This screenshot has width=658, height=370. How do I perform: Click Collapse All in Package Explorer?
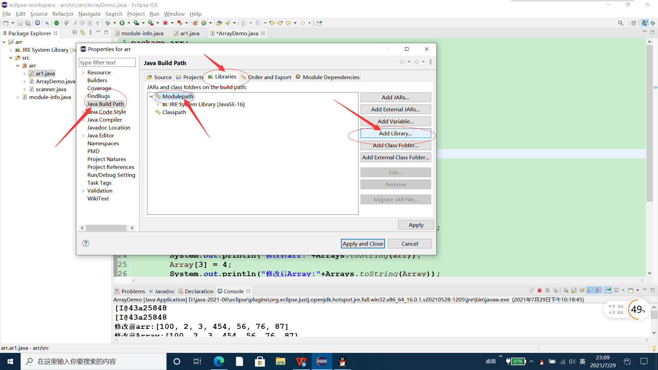coord(75,33)
